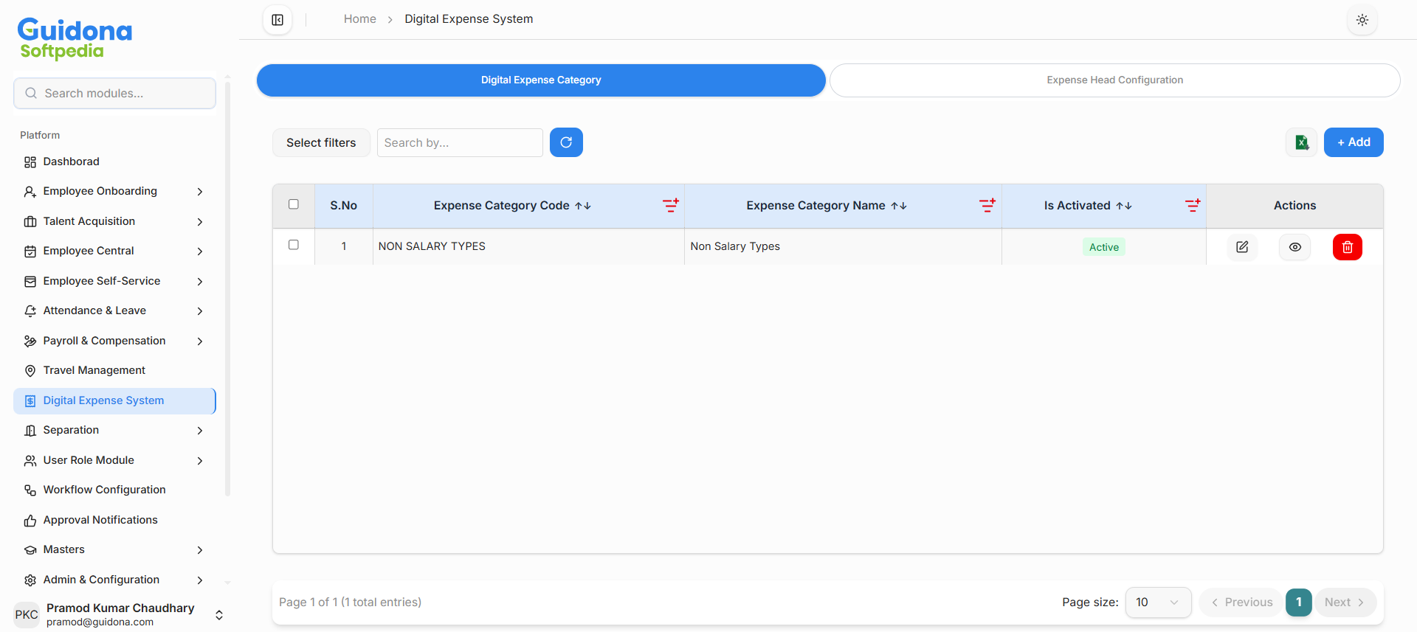Viewport: 1417px width, 632px height.
Task: Click the Previous page button
Action: 1242,603
